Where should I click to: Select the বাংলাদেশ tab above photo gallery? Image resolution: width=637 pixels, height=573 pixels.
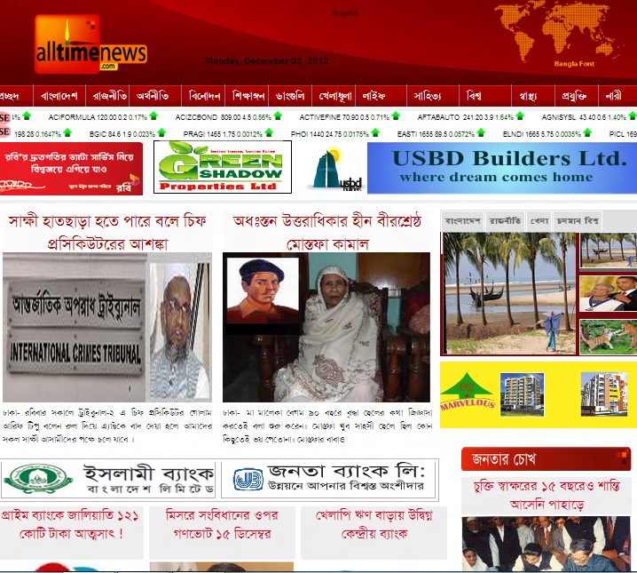[462, 221]
